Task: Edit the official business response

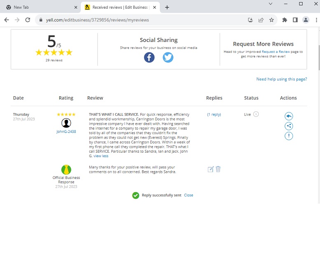Action: [210, 169]
